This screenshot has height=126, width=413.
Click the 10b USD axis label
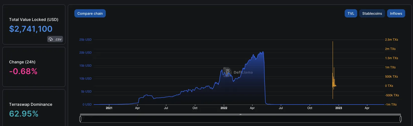click(x=85, y=79)
